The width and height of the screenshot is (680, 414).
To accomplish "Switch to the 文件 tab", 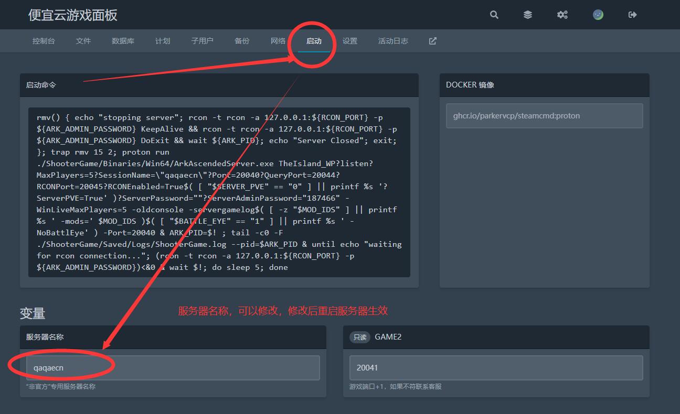I will (x=83, y=41).
